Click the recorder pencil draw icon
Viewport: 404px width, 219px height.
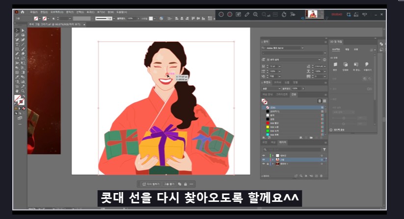pos(247,14)
